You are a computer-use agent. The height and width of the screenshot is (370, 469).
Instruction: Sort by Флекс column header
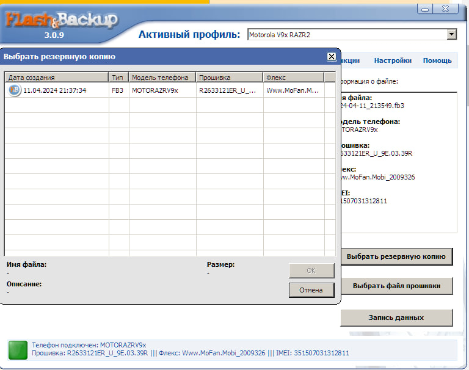coord(293,78)
